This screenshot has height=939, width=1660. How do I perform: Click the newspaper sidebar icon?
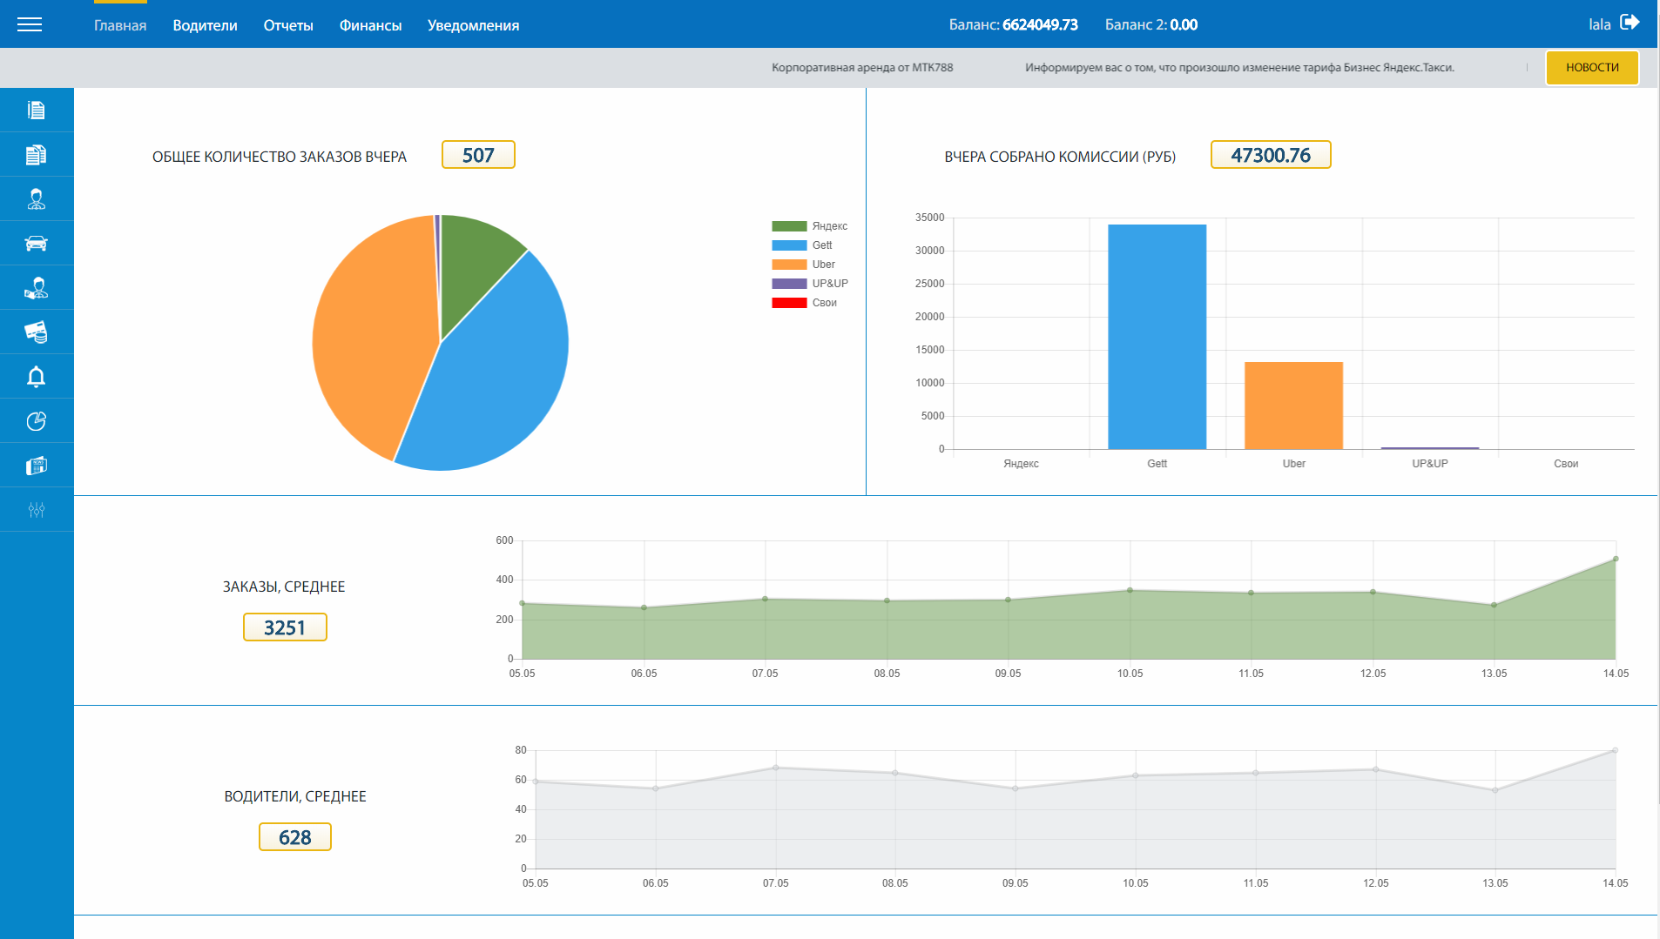[36, 466]
